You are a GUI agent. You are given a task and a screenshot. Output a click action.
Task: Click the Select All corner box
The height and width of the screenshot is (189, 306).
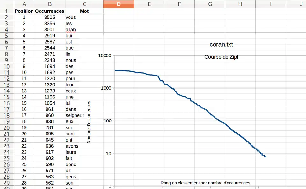click(x=7, y=4)
